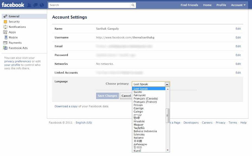
Task: Click the Mobile phone icon
Action: click(x=6, y=37)
